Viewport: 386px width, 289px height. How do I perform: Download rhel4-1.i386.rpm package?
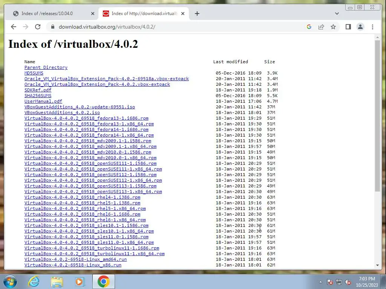tap(82, 197)
